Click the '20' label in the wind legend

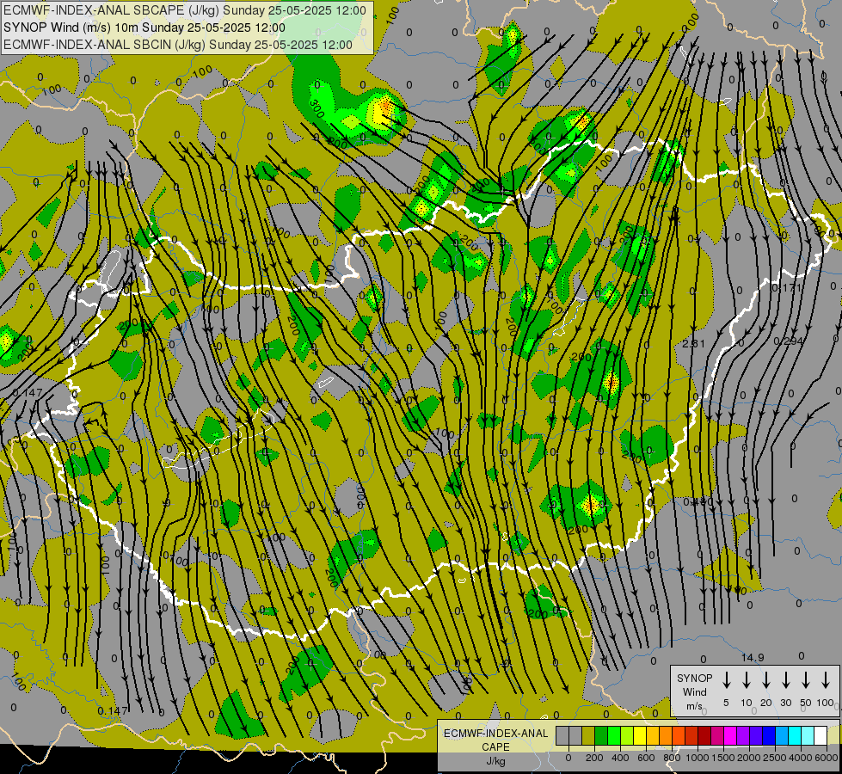(766, 703)
